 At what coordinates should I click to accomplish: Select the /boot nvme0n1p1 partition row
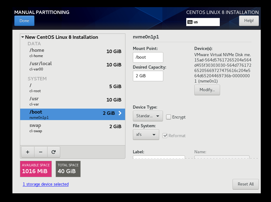[73, 114]
